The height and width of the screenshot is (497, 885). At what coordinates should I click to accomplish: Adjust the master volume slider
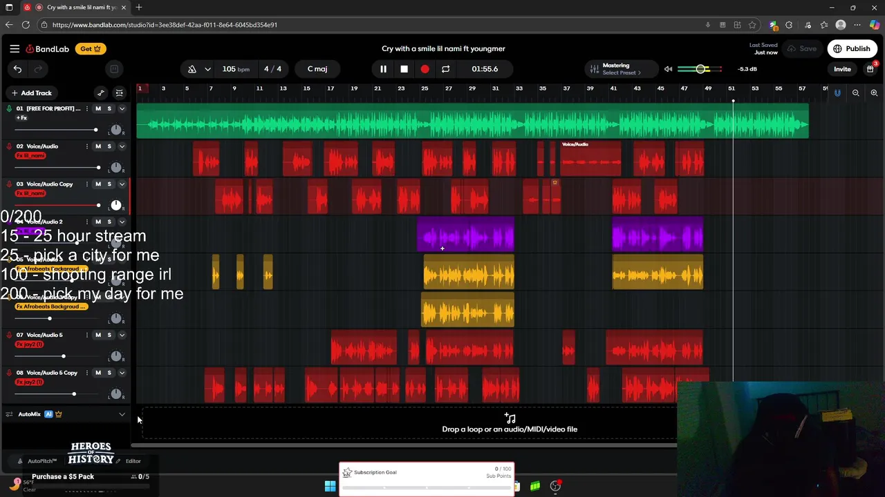click(700, 69)
